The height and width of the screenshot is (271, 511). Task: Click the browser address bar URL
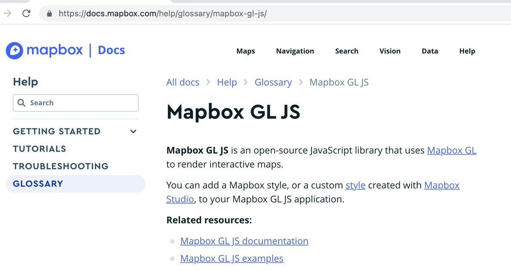pos(163,14)
